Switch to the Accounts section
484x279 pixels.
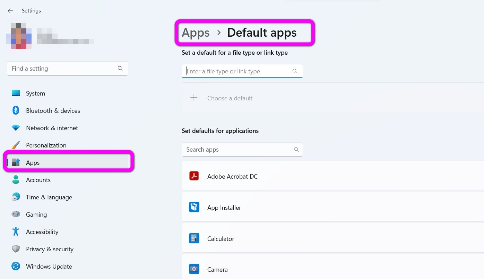pos(38,180)
